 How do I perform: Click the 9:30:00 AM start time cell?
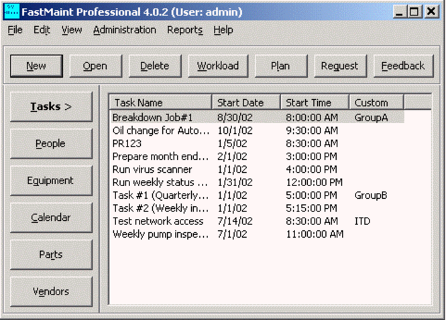[x=312, y=131]
